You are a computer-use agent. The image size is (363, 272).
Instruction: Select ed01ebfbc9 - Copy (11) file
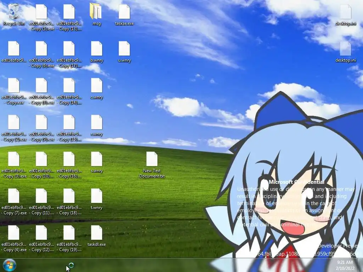pyautogui.click(x=41, y=202)
